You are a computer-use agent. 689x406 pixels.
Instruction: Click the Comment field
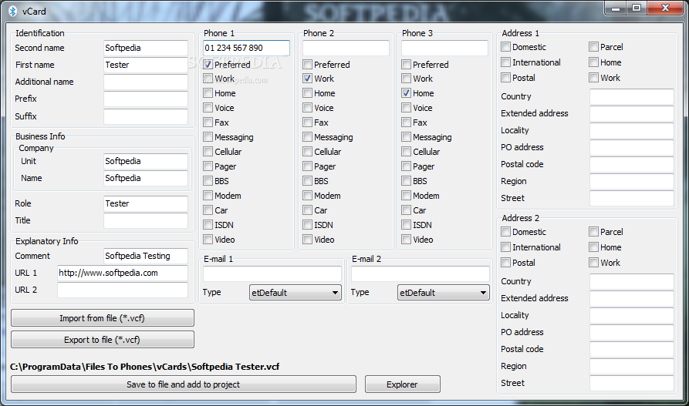[x=146, y=256]
